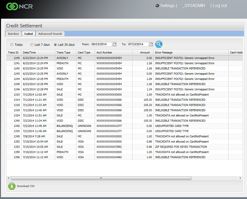Click the Settings gear icon
This screenshot has height=199, width=247.
[x=157, y=6]
